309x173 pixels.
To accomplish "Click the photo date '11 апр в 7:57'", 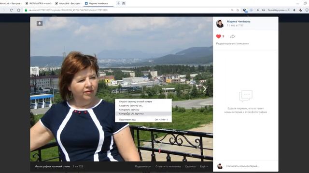I will pyautogui.click(x=235, y=25).
